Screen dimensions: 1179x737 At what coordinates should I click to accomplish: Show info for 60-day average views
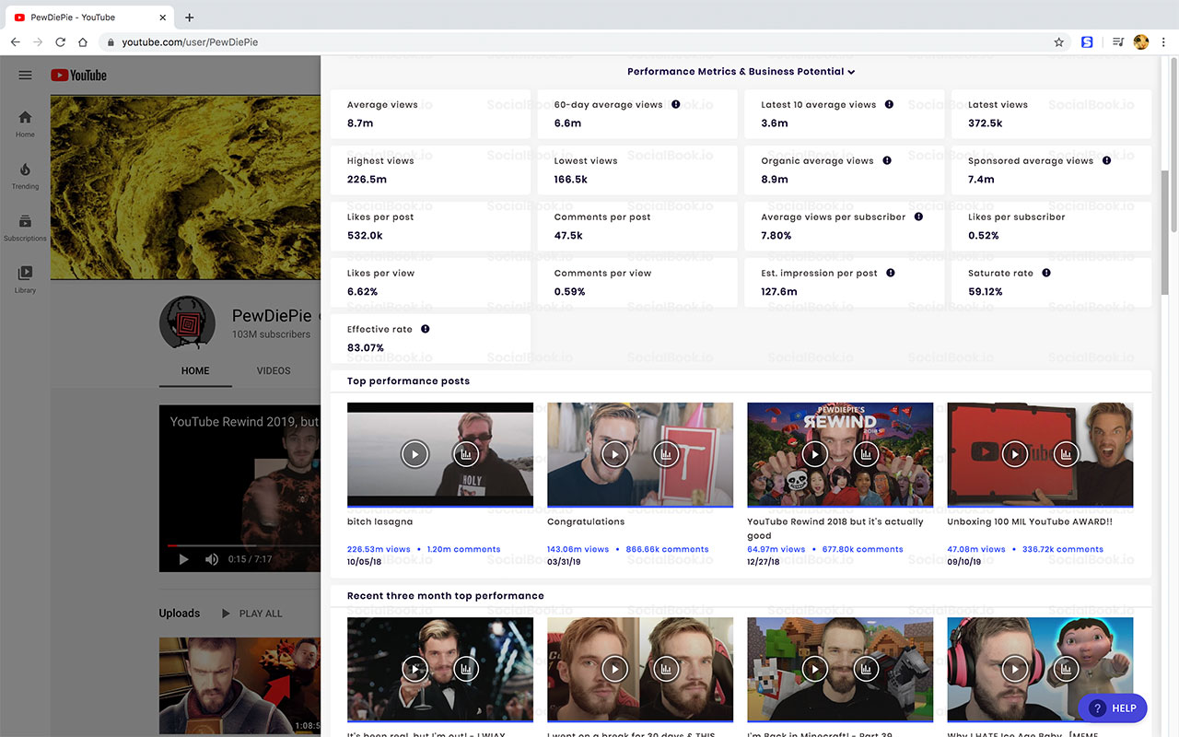(676, 104)
